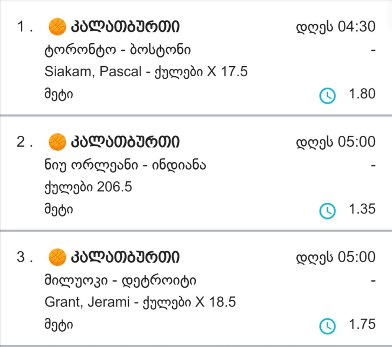Click the დღეს 04:30 start time
This screenshot has height=347, width=392.
tap(336, 27)
